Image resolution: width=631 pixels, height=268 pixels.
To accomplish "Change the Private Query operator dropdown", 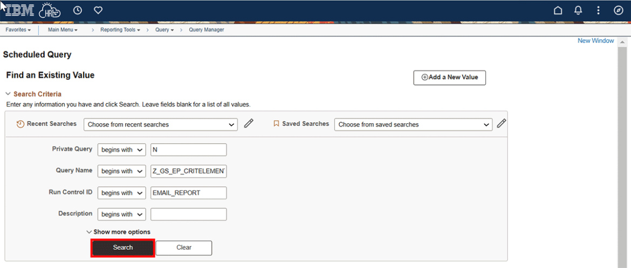I will [x=121, y=150].
